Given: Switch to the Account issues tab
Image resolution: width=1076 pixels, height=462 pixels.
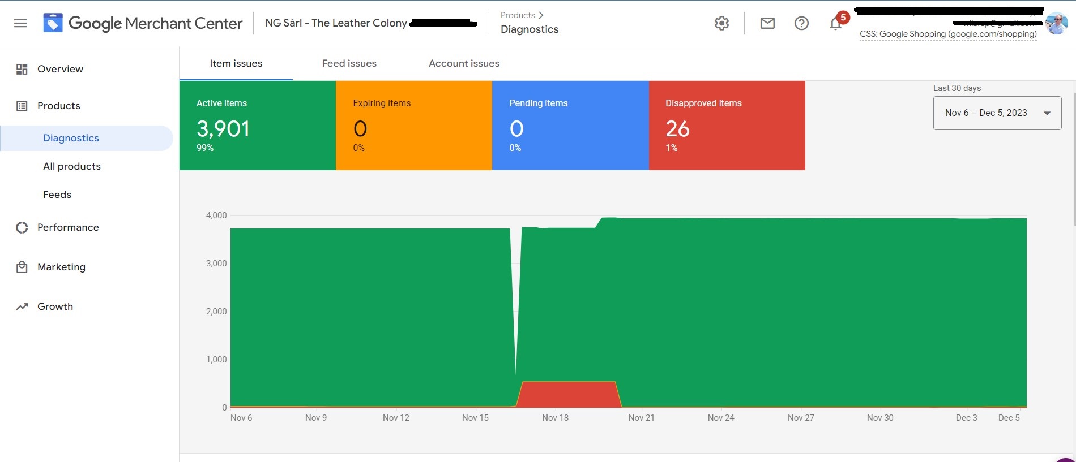Looking at the screenshot, I should [x=464, y=63].
